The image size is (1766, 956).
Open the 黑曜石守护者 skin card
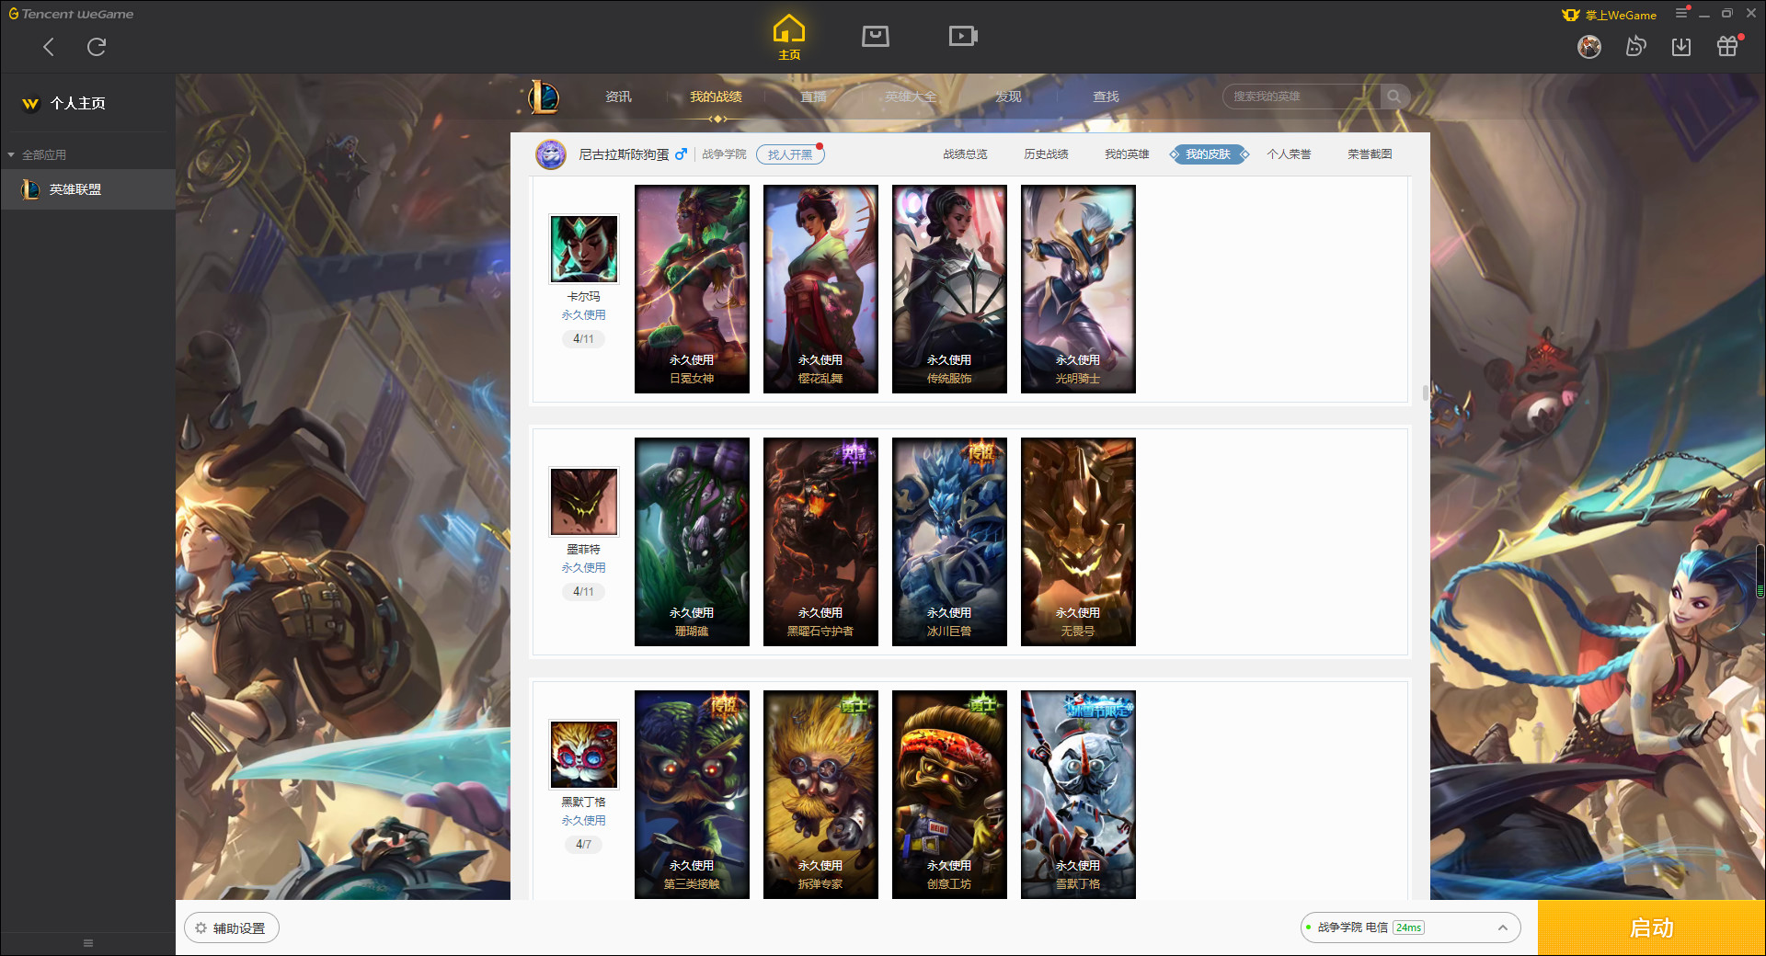[x=820, y=541]
